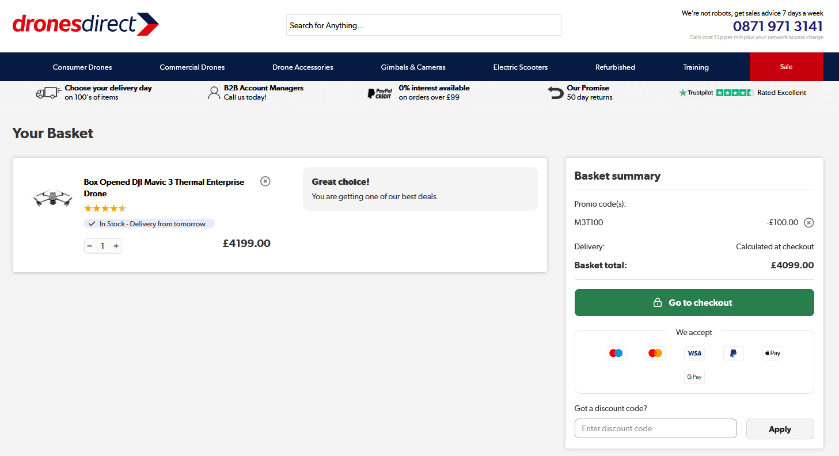Open Training menu
Viewport: 839px width, 456px height.
[x=696, y=67]
